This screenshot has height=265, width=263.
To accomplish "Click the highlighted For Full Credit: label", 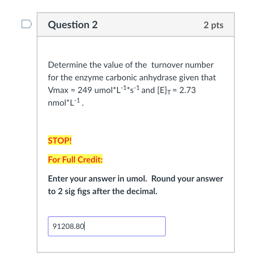I will pyautogui.click(x=75, y=160).
